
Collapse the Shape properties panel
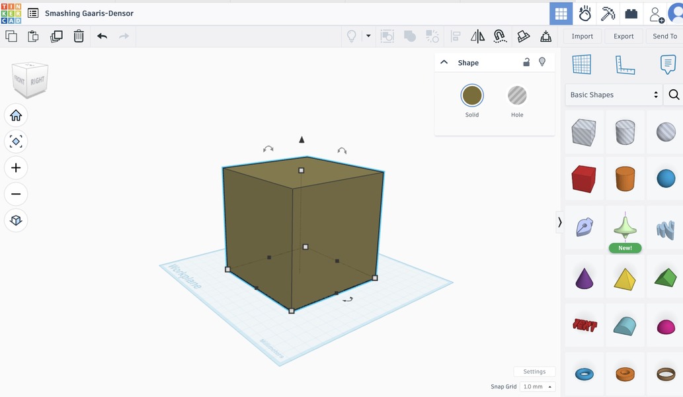[x=444, y=62]
